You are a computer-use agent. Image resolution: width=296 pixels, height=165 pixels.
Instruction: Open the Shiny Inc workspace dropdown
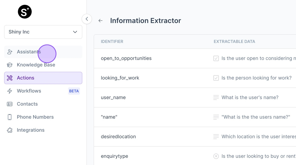coord(43,32)
